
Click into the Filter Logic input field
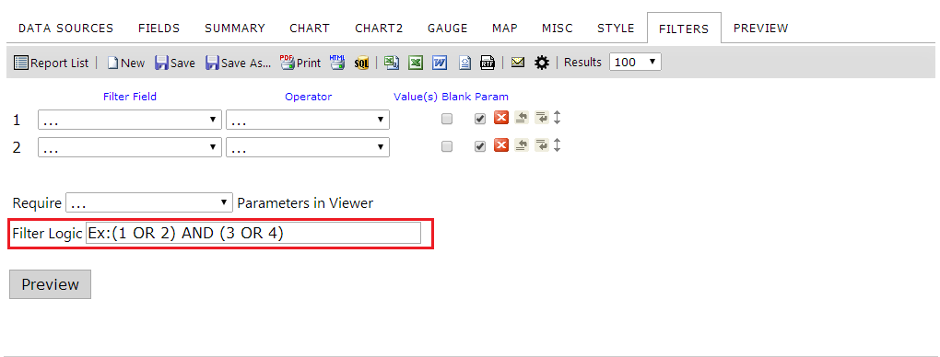[253, 233]
